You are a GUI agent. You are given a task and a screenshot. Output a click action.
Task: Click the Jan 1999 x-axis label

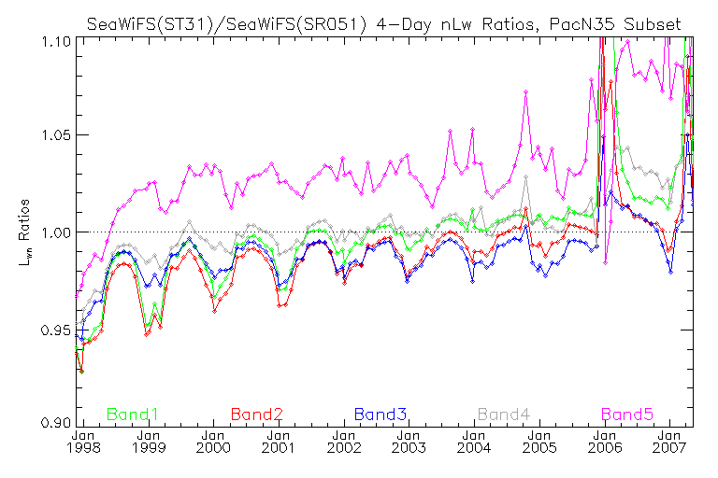point(149,442)
